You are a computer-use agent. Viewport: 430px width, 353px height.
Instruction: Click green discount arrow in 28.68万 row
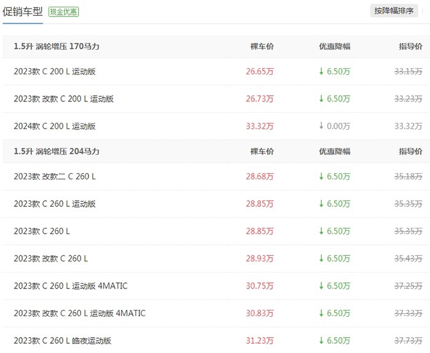pyautogui.click(x=321, y=177)
